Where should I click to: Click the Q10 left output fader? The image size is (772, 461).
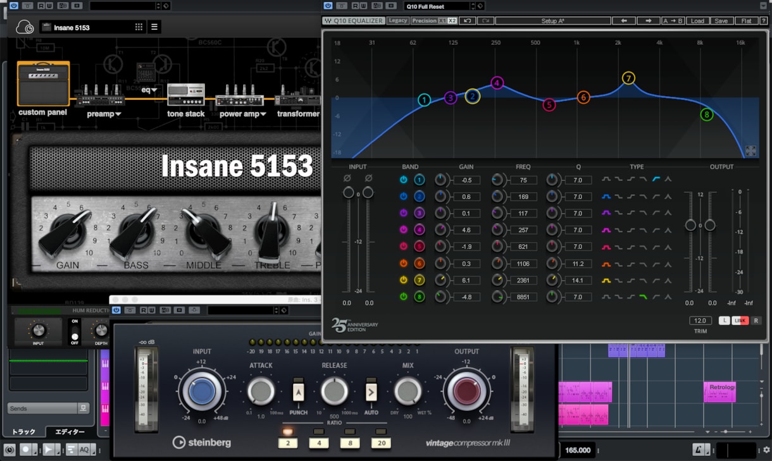click(690, 225)
